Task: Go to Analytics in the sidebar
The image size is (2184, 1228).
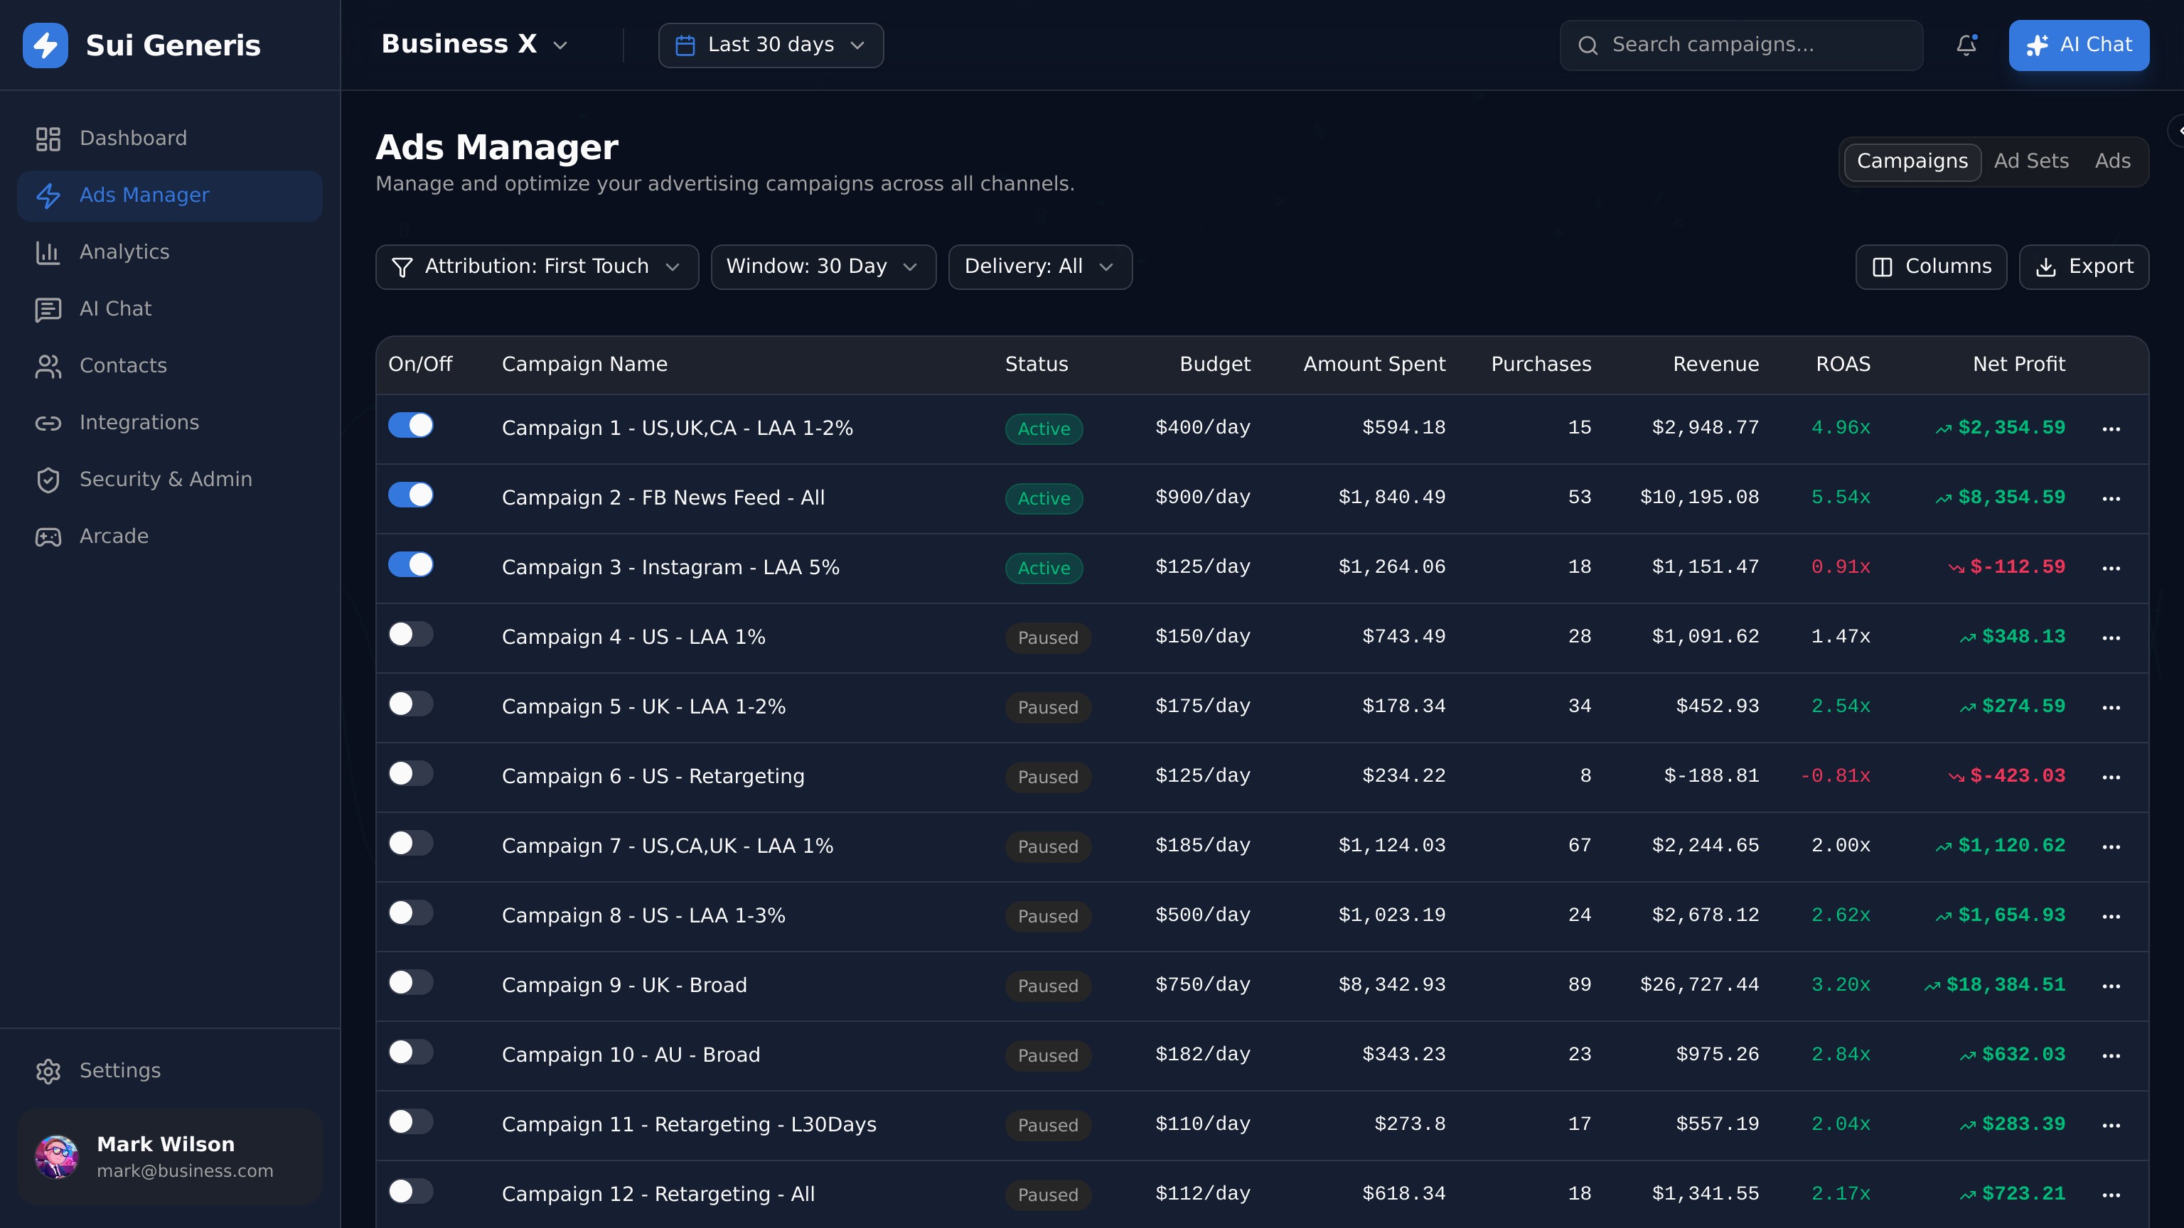Action: [x=124, y=252]
